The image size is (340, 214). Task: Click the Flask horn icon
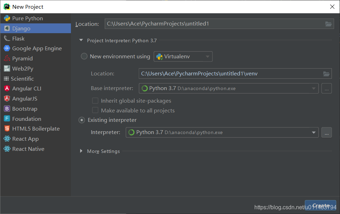tap(7, 38)
